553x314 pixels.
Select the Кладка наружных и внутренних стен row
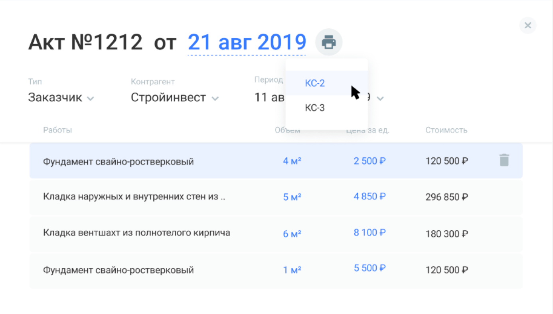pyautogui.click(x=276, y=197)
